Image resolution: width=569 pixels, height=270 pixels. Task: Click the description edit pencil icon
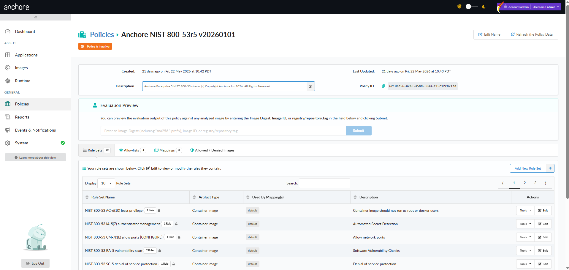point(310,86)
